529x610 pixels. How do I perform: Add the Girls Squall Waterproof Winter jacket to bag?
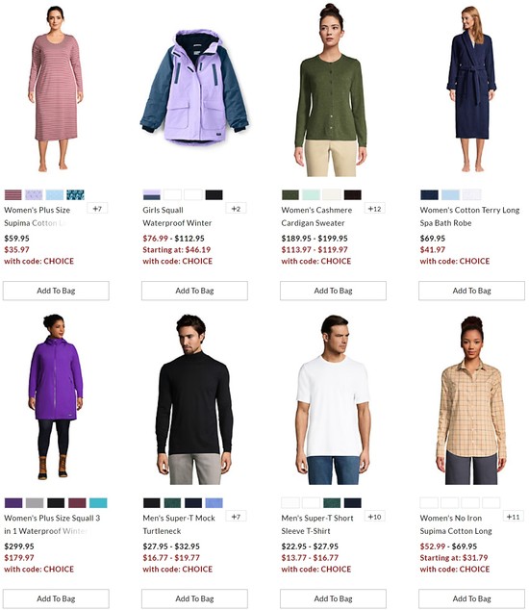click(x=194, y=291)
